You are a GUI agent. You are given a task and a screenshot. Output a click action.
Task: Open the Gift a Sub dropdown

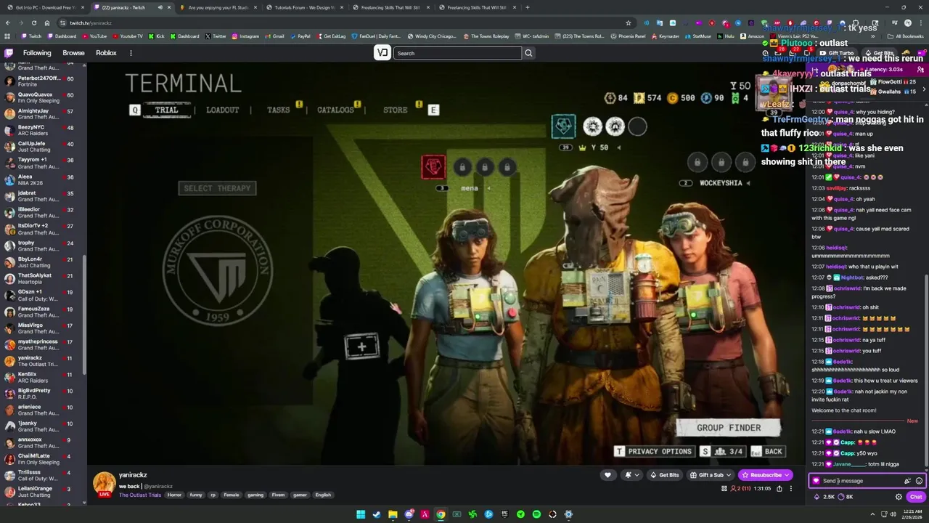tap(711, 475)
